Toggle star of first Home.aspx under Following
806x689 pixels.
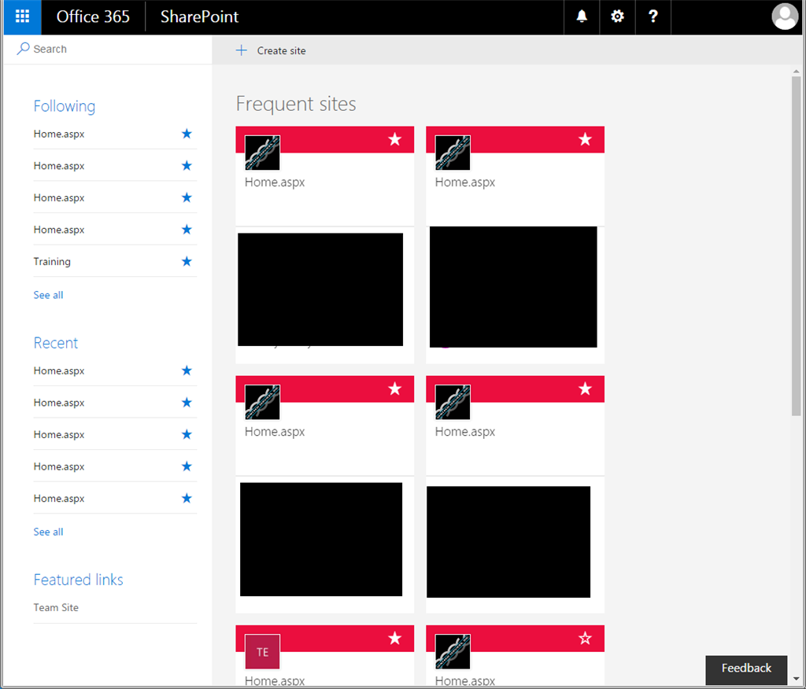click(x=187, y=134)
